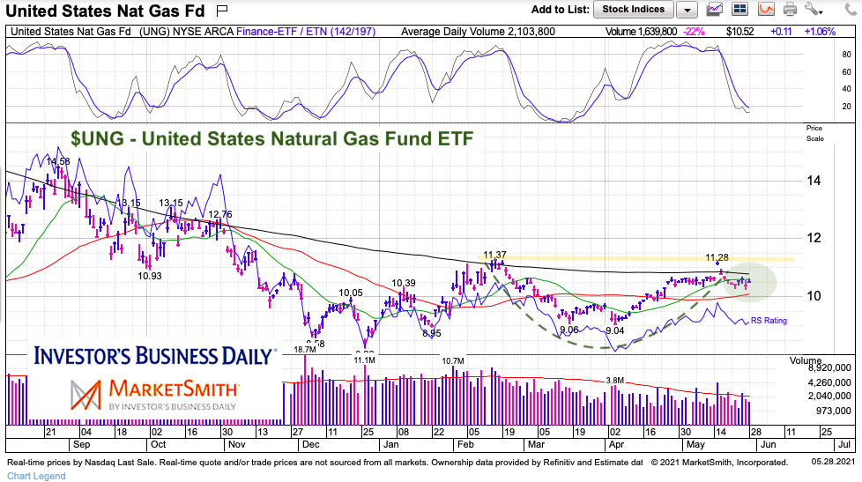
Task: Click the 9.04 April low label
Action: point(615,330)
